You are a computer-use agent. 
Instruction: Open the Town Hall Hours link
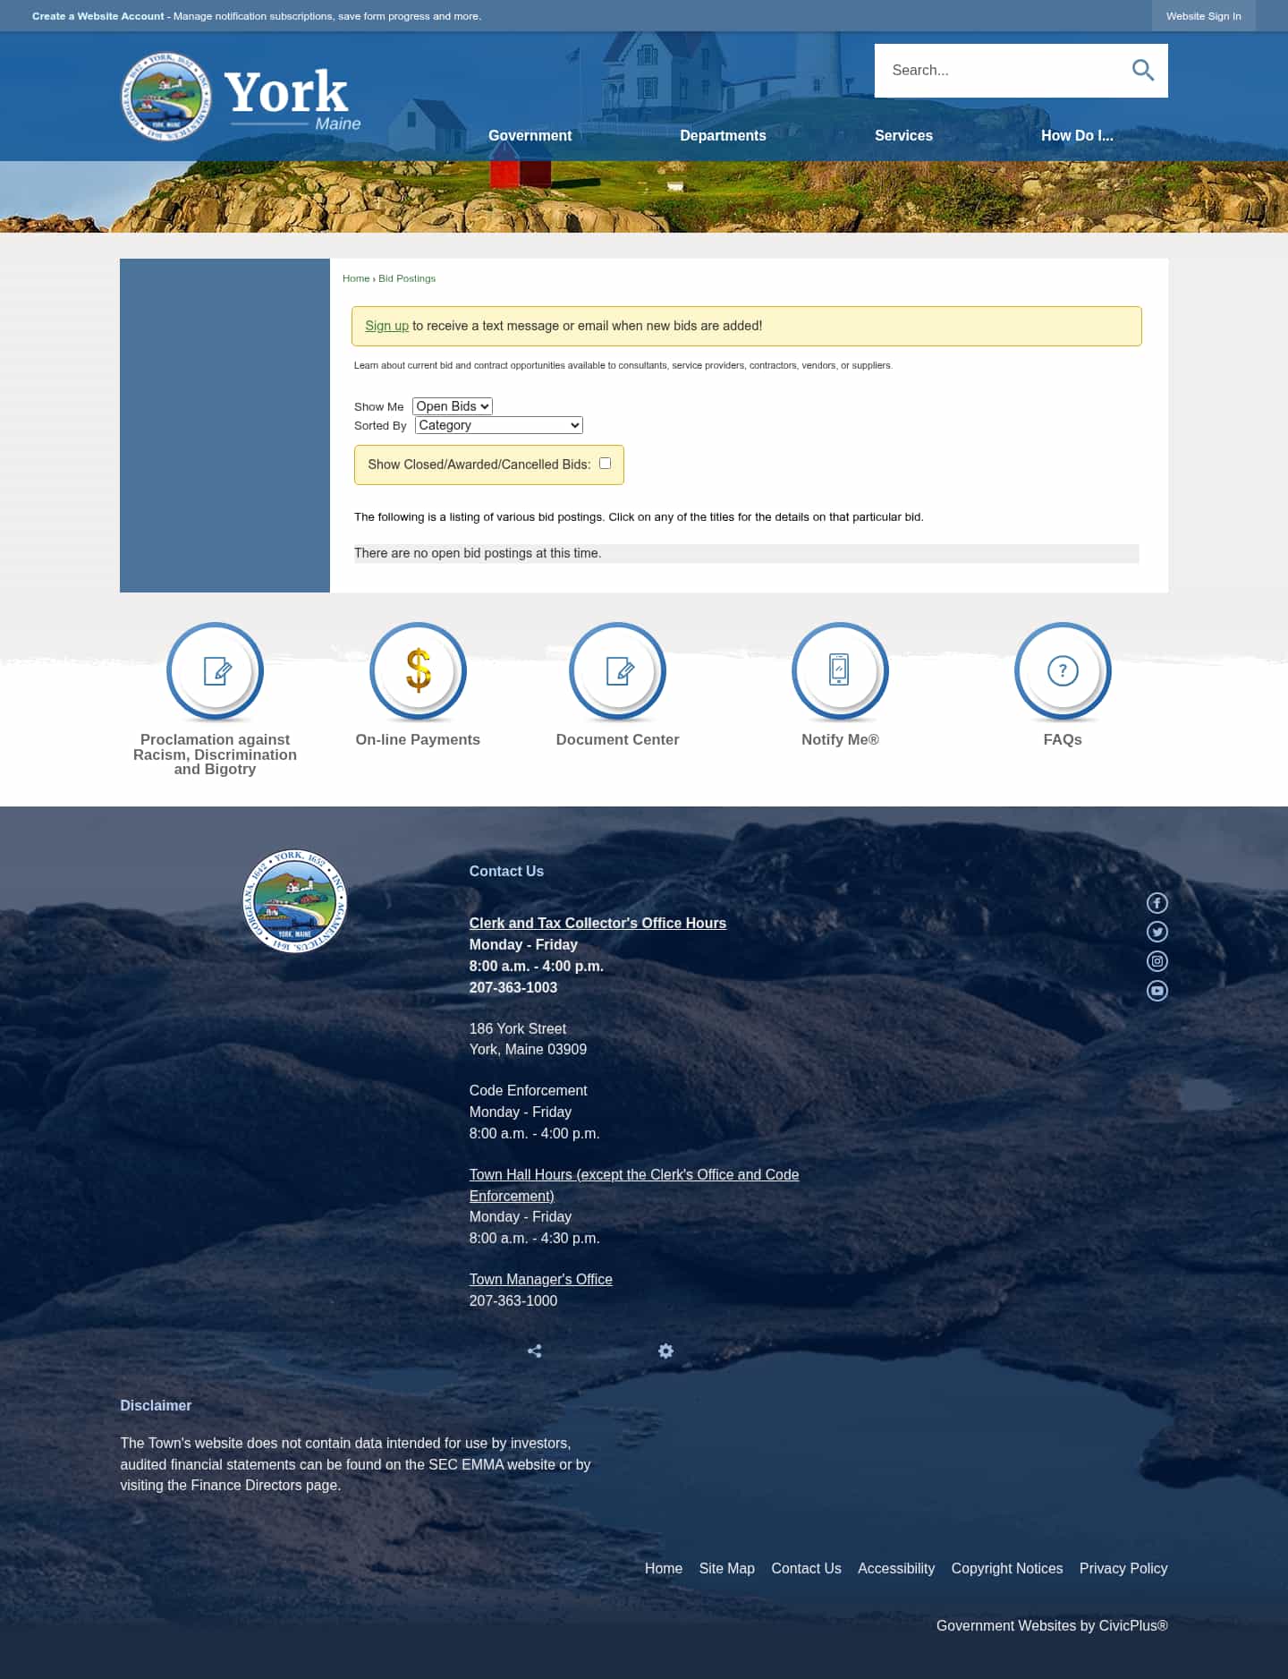point(634,1185)
